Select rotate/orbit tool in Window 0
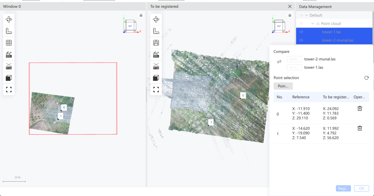The height and width of the screenshot is (196, 374). pyautogui.click(x=9, y=19)
